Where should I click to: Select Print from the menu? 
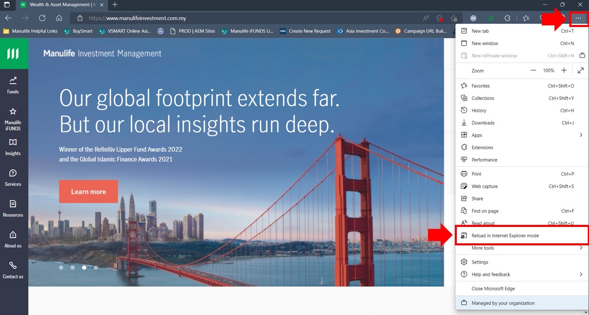(522, 174)
